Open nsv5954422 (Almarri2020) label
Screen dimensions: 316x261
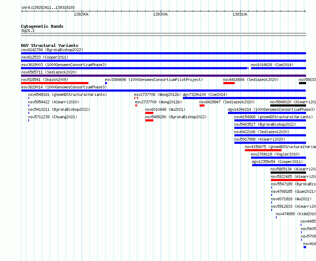[x=54, y=102]
